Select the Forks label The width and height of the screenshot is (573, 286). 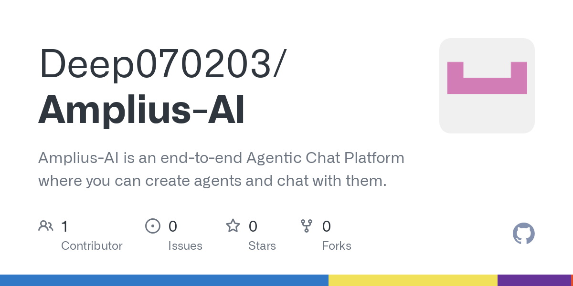click(x=337, y=246)
